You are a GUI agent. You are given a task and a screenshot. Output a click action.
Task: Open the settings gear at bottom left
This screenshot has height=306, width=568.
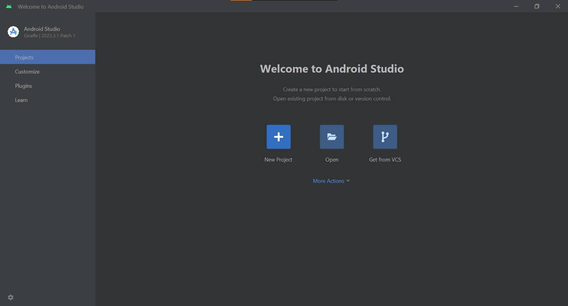pos(11,297)
